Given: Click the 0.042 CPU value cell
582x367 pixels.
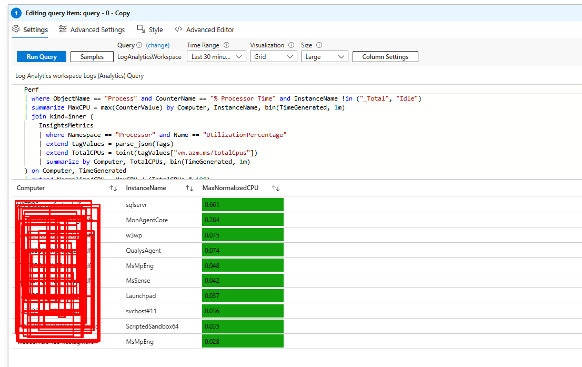Looking at the screenshot, I should point(243,281).
